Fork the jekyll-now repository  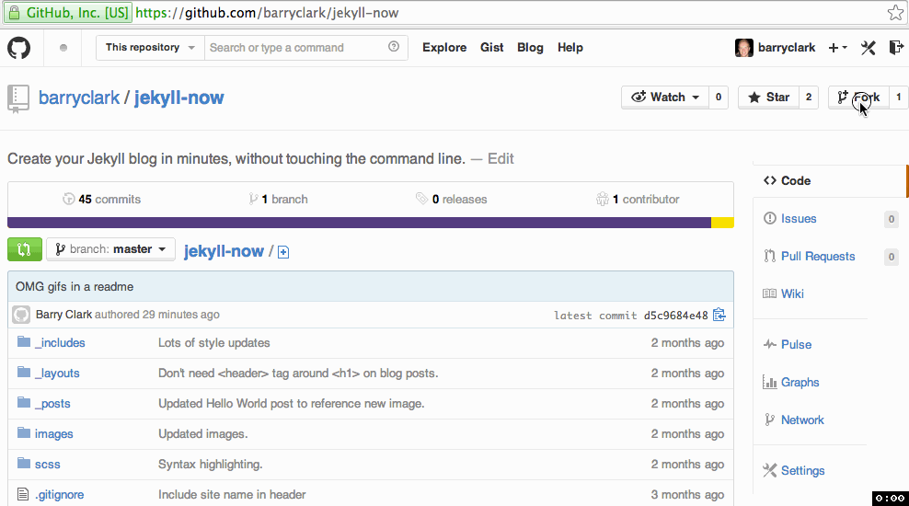coord(858,98)
